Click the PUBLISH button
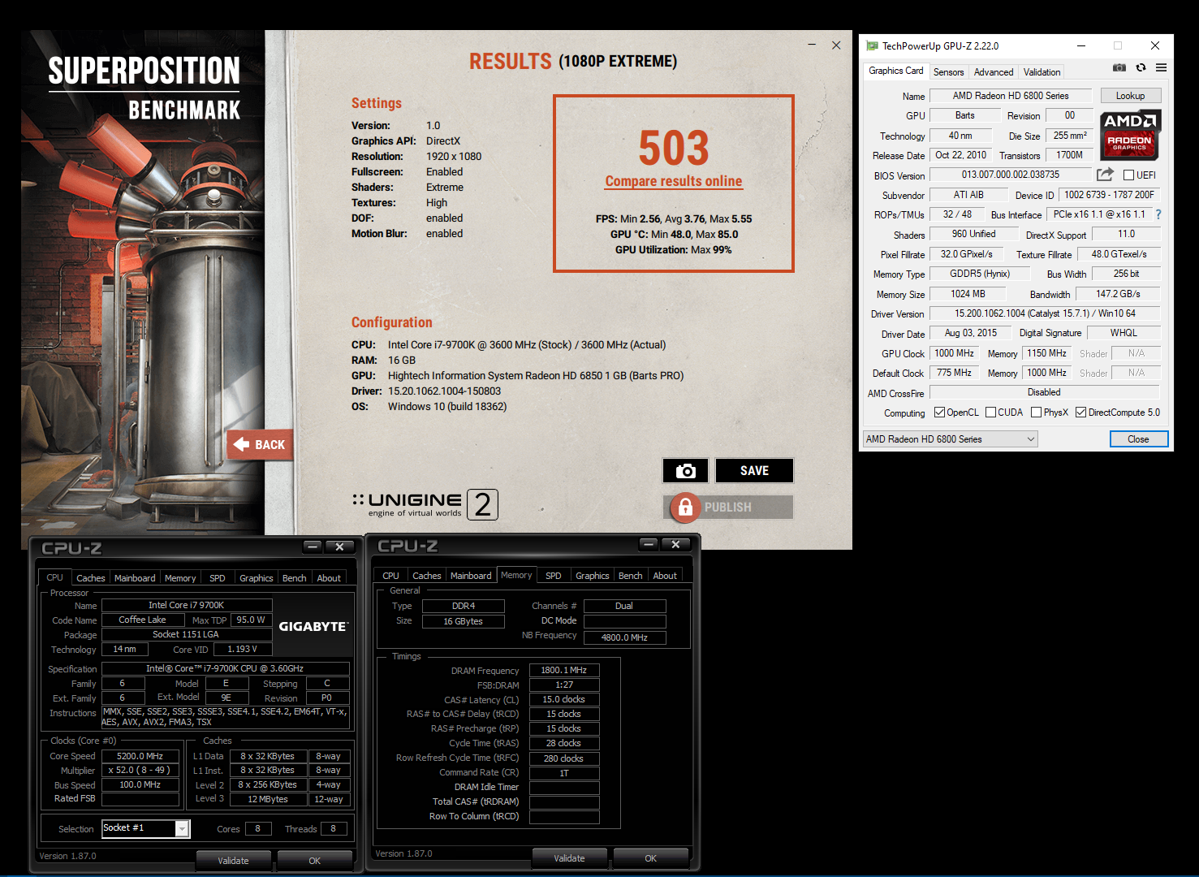 [x=728, y=508]
